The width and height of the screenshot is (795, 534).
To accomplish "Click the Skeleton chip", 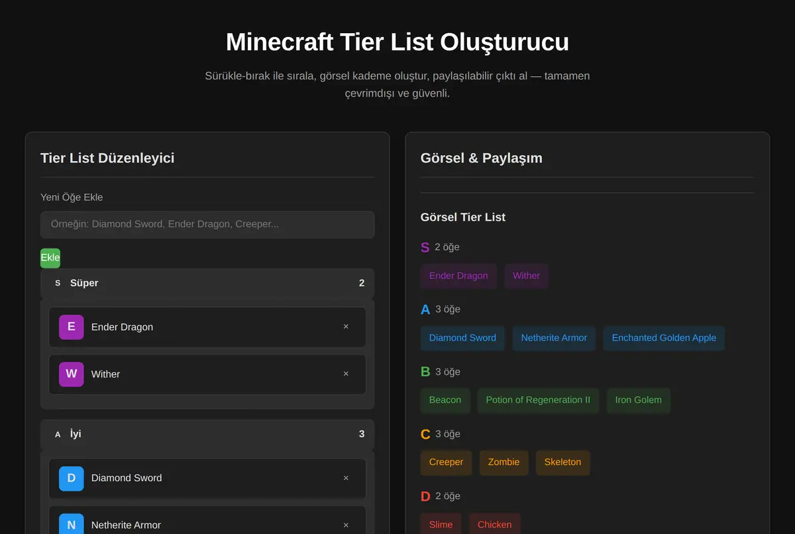I will tap(562, 462).
